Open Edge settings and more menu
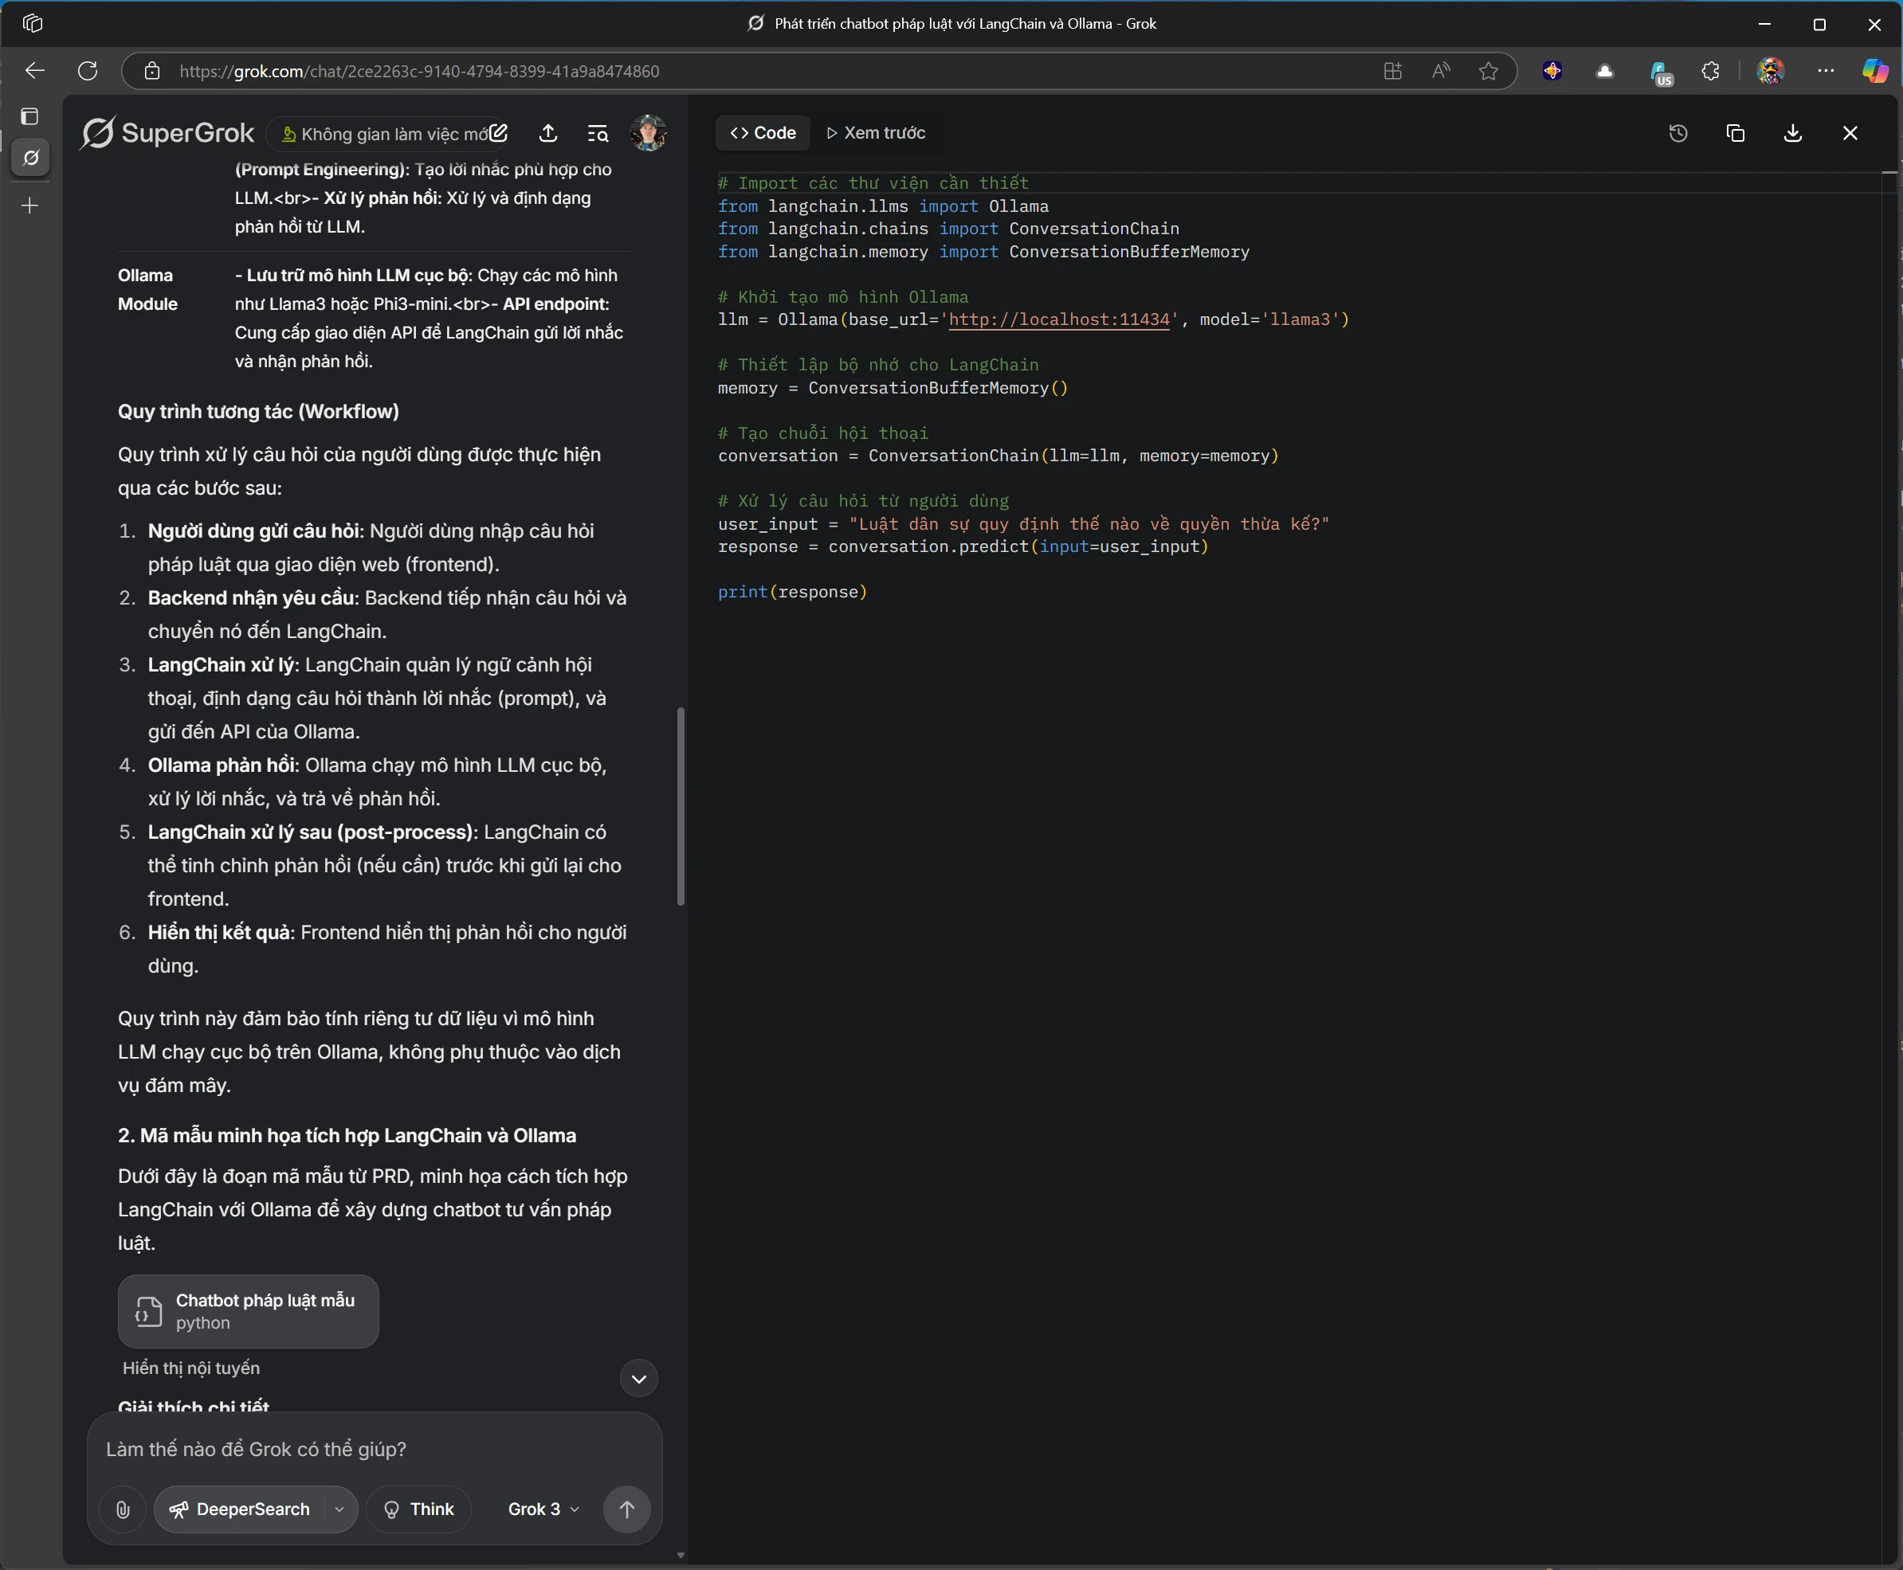 click(x=1825, y=71)
